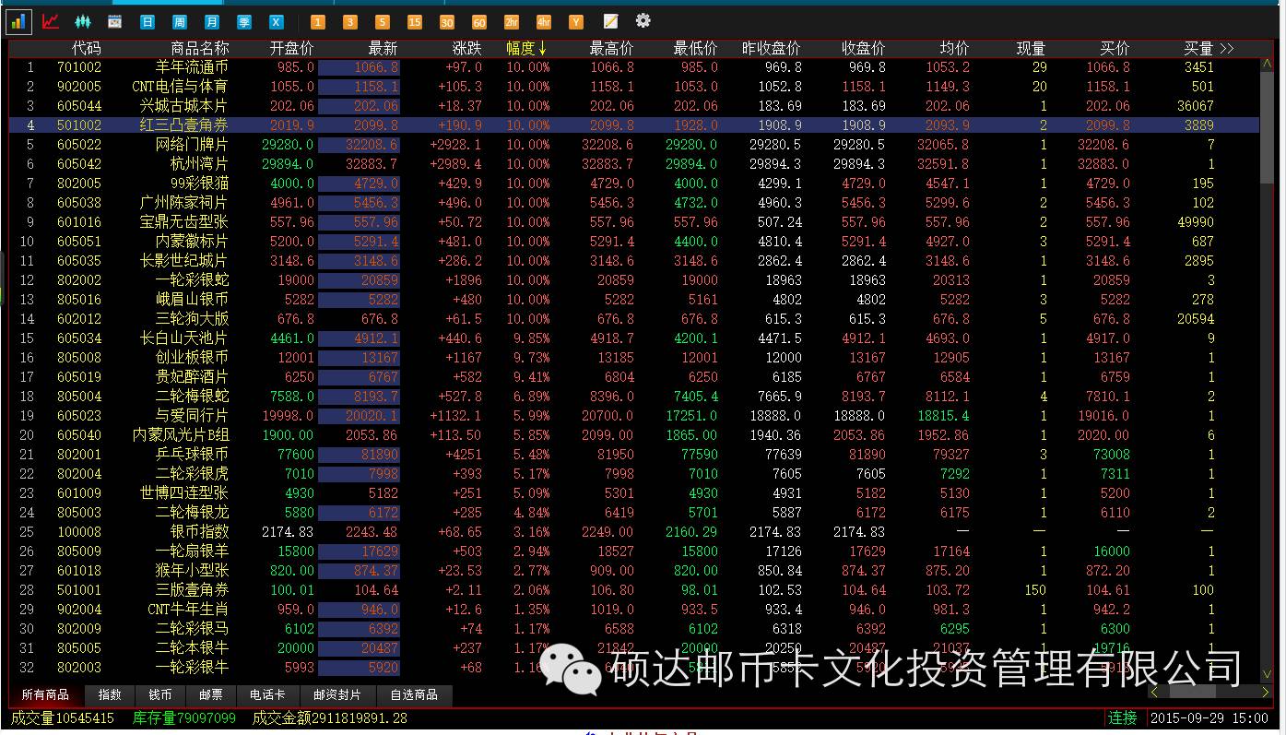Select the 30-minute chart icon
Image resolution: width=1286 pixels, height=735 pixels.
447,21
